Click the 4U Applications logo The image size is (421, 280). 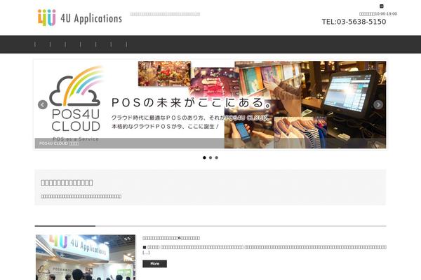coord(80,18)
